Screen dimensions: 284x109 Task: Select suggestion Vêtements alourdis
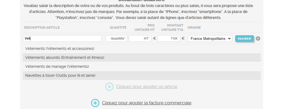pos(142,57)
